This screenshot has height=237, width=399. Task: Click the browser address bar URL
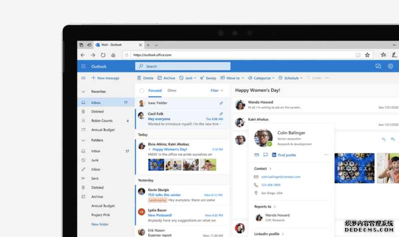152,55
